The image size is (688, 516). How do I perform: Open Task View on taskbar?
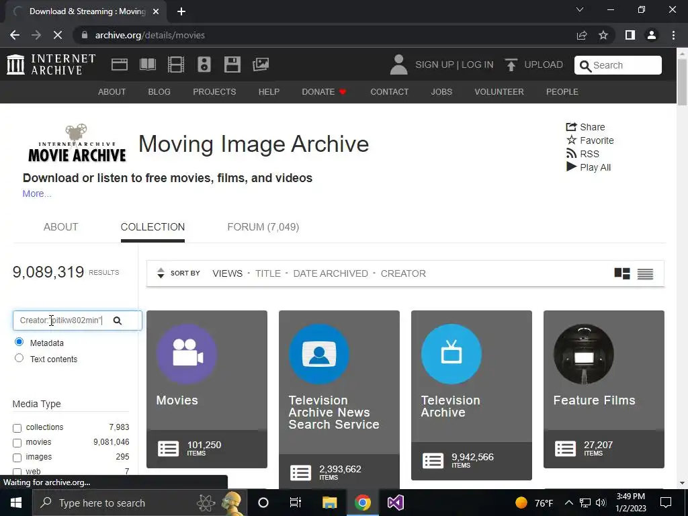click(x=296, y=503)
